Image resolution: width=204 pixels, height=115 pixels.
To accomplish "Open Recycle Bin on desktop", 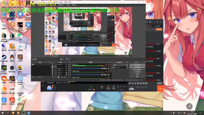I will click(4, 26).
